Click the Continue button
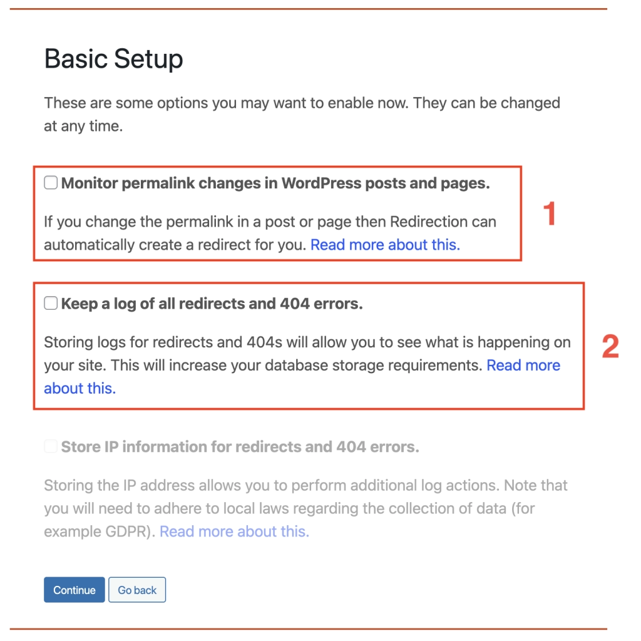 tap(74, 590)
